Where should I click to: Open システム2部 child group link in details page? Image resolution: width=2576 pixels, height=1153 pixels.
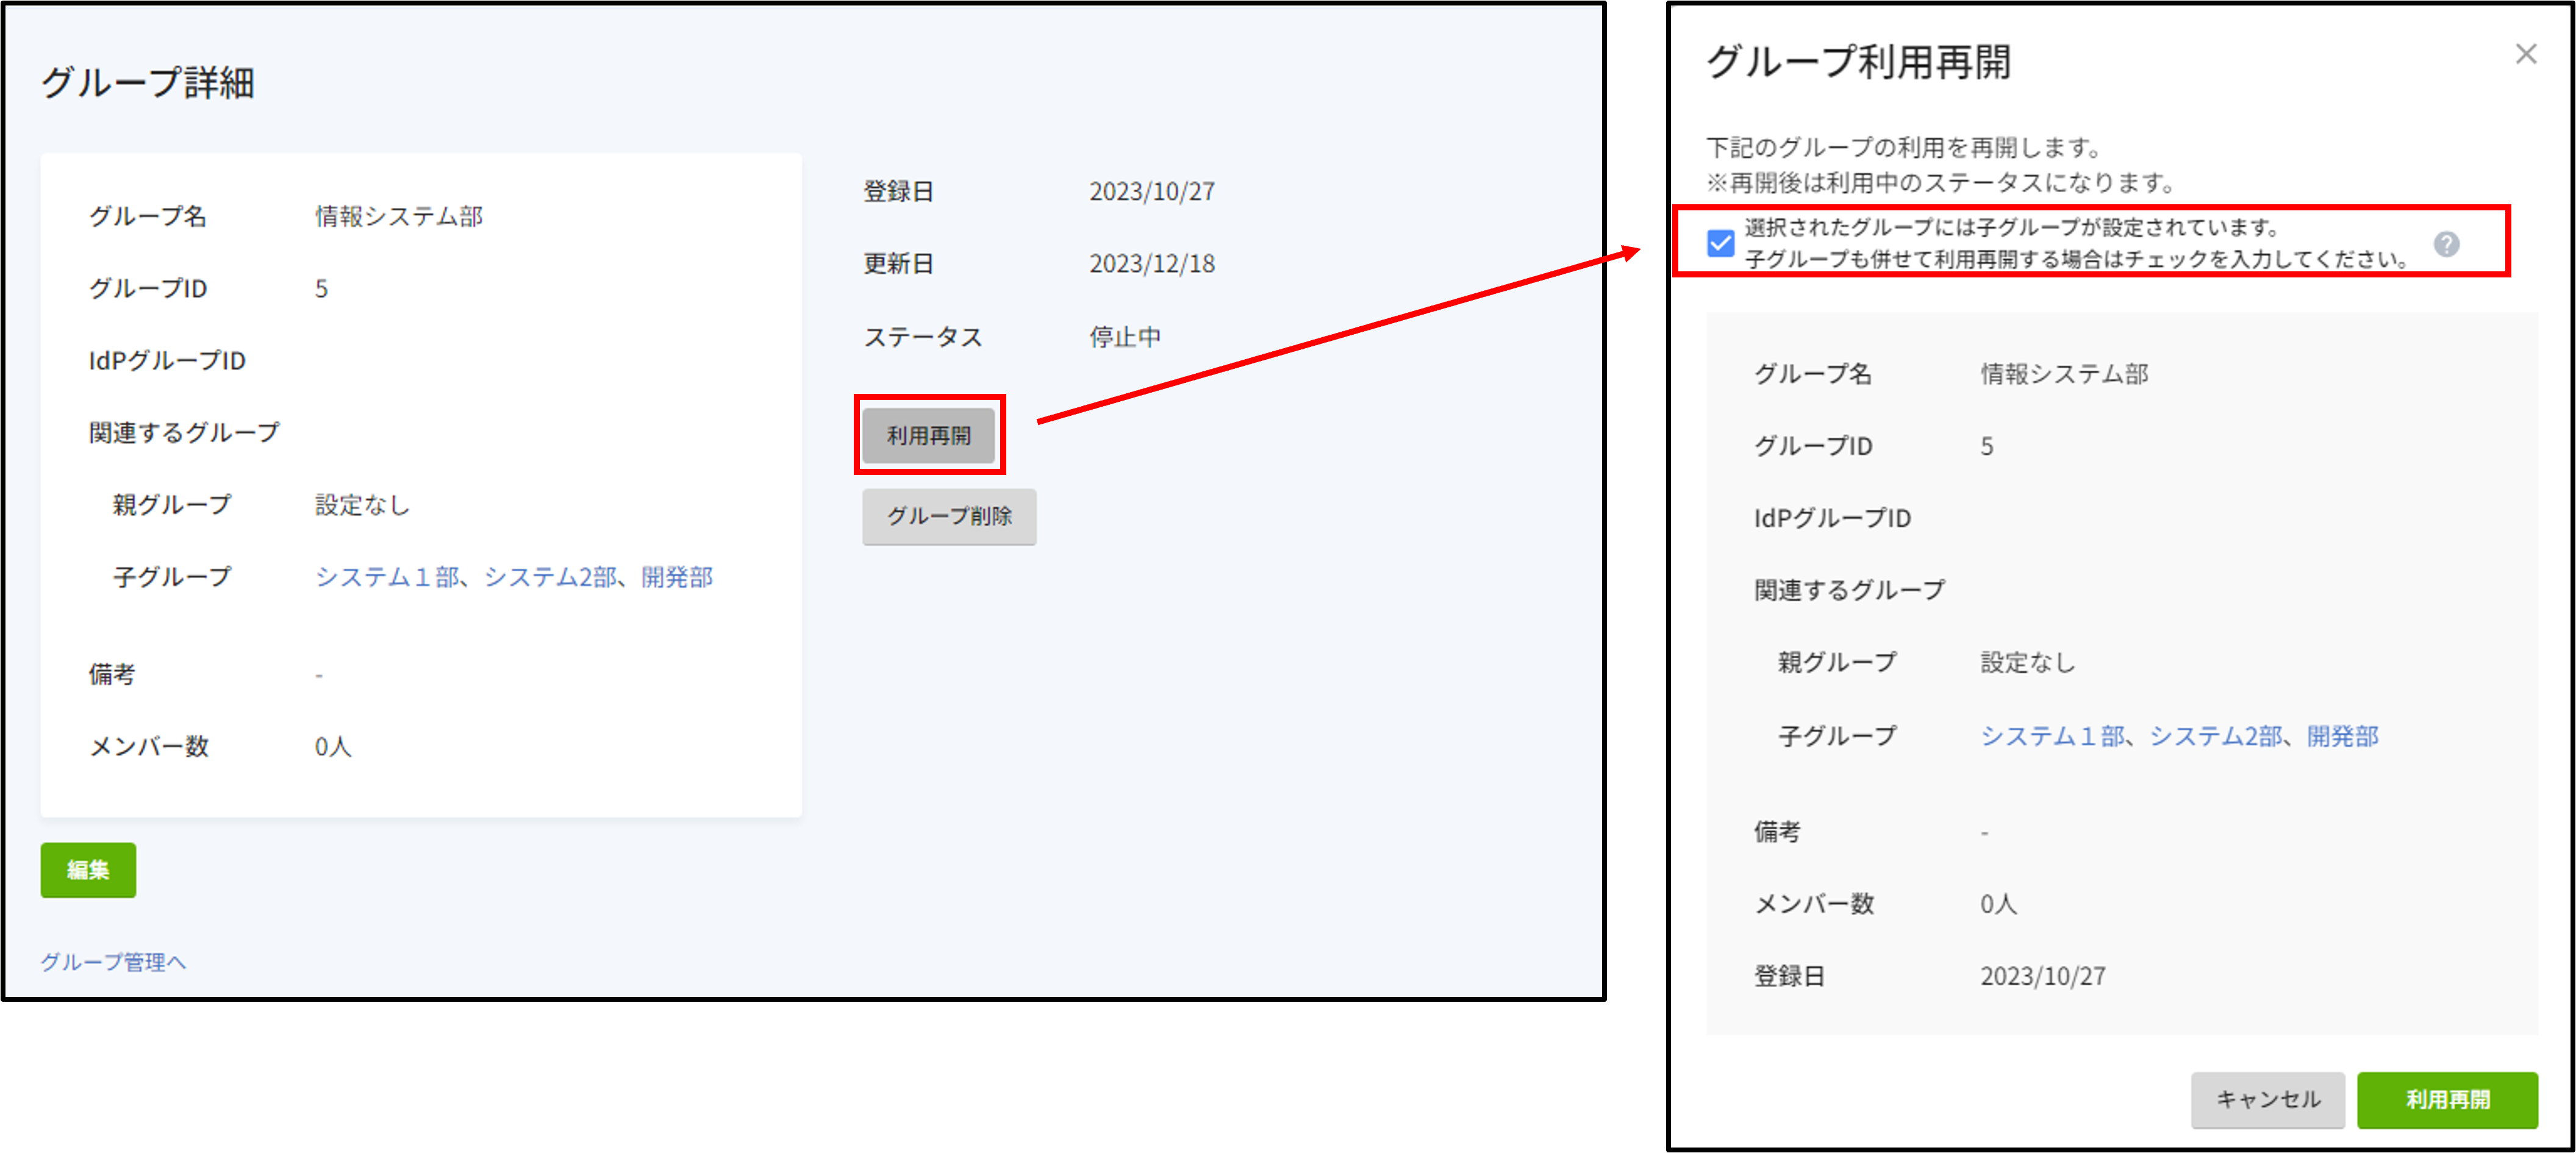(551, 577)
